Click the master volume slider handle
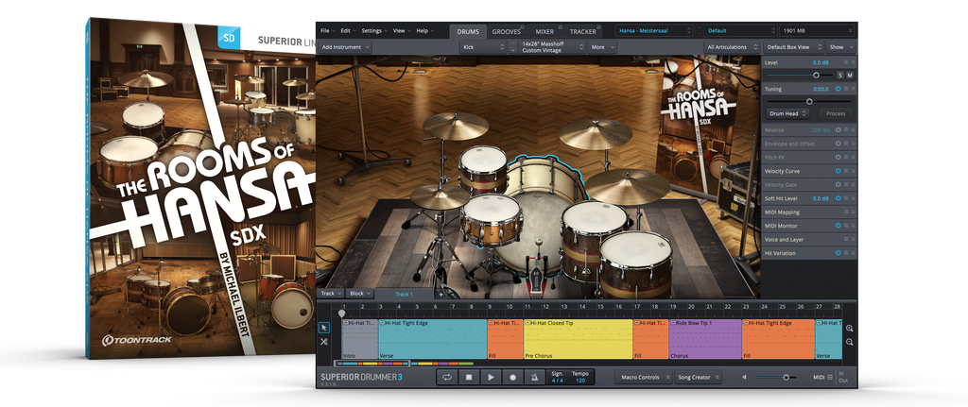Screen dimensions: 968x407 point(786,377)
